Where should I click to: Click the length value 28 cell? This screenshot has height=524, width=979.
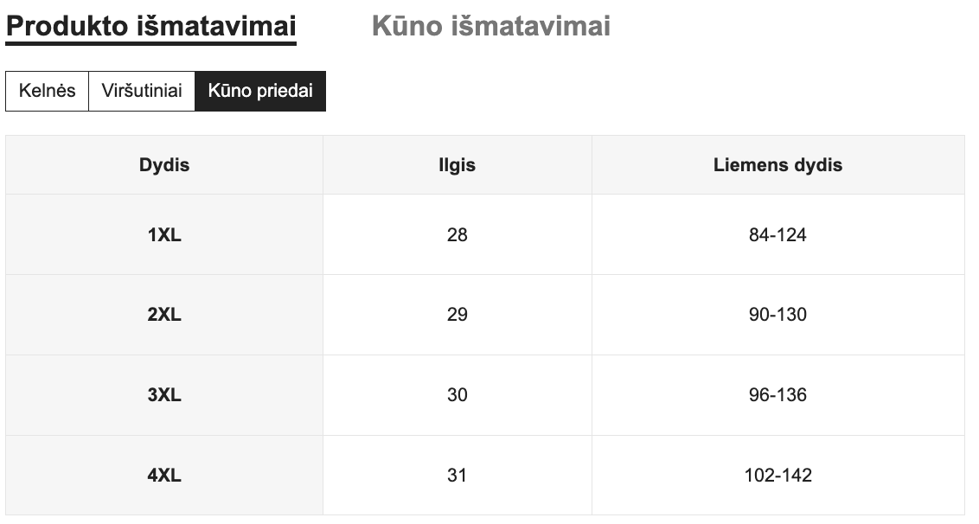(x=457, y=234)
